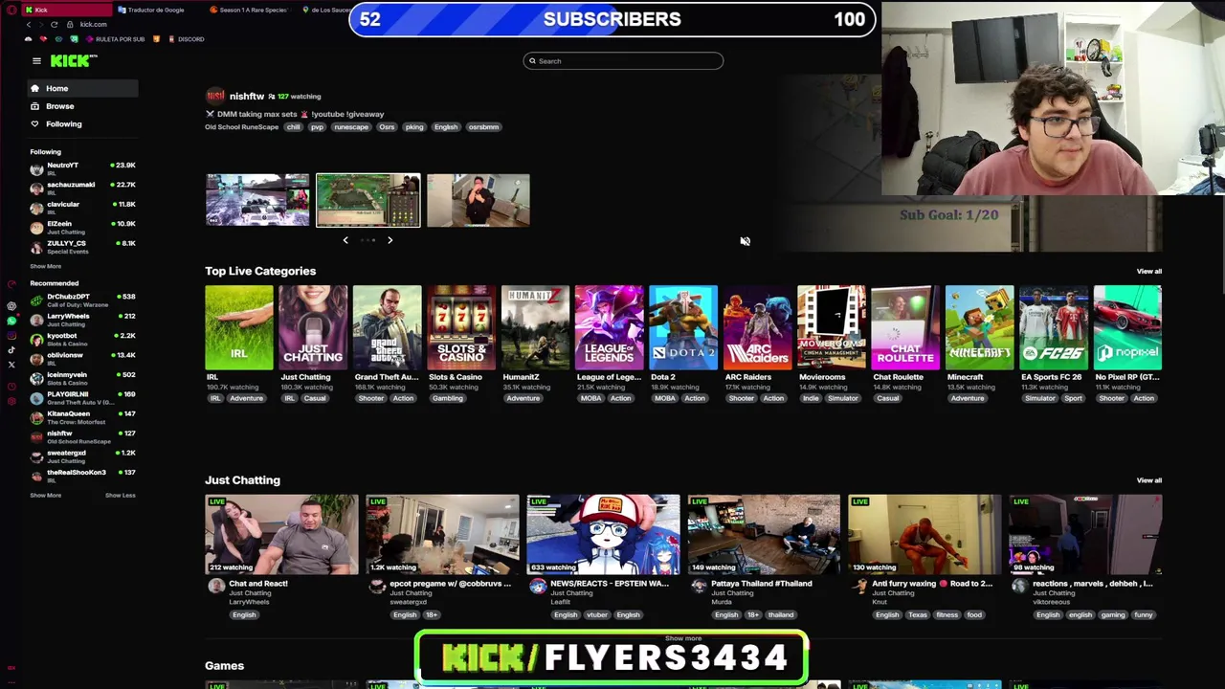The width and height of the screenshot is (1225, 689).
Task: Open the IRL category card
Action: [x=238, y=327]
